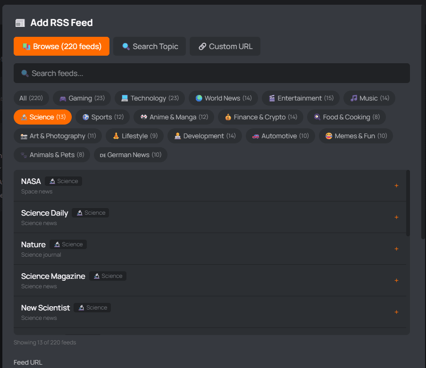Switch to the Search Topic tab
This screenshot has width=426, height=368.
tap(150, 46)
